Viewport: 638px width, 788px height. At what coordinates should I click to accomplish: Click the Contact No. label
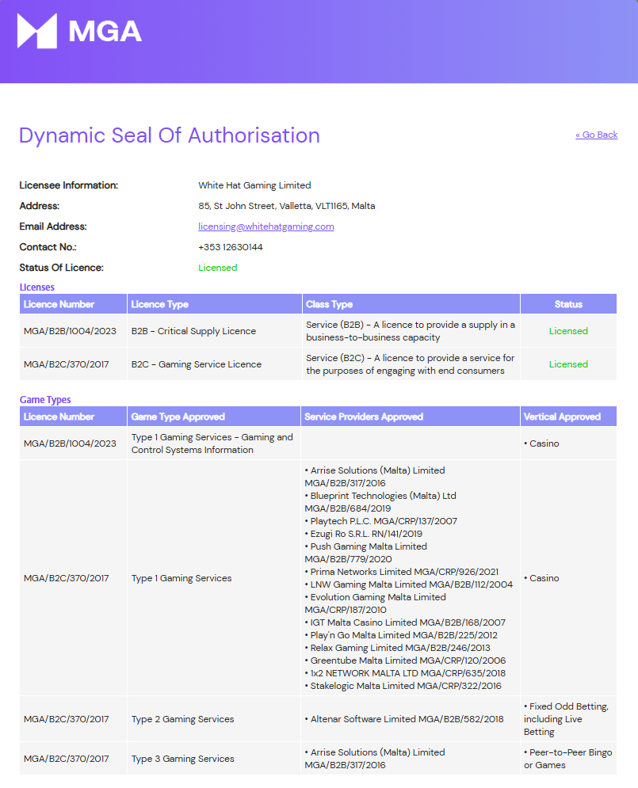click(48, 247)
